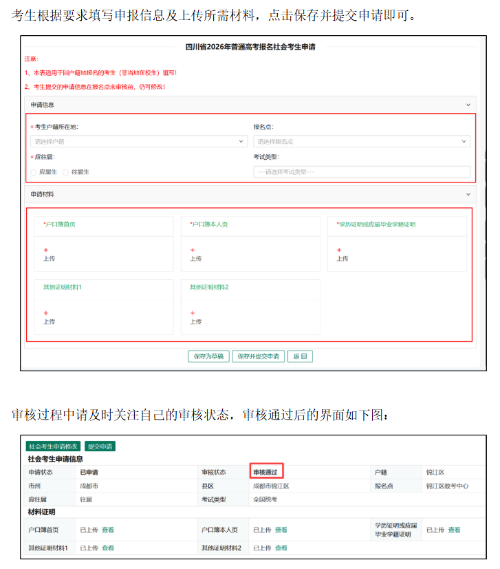Open the 考生户籍所在地 dropdown

pyautogui.click(x=138, y=141)
